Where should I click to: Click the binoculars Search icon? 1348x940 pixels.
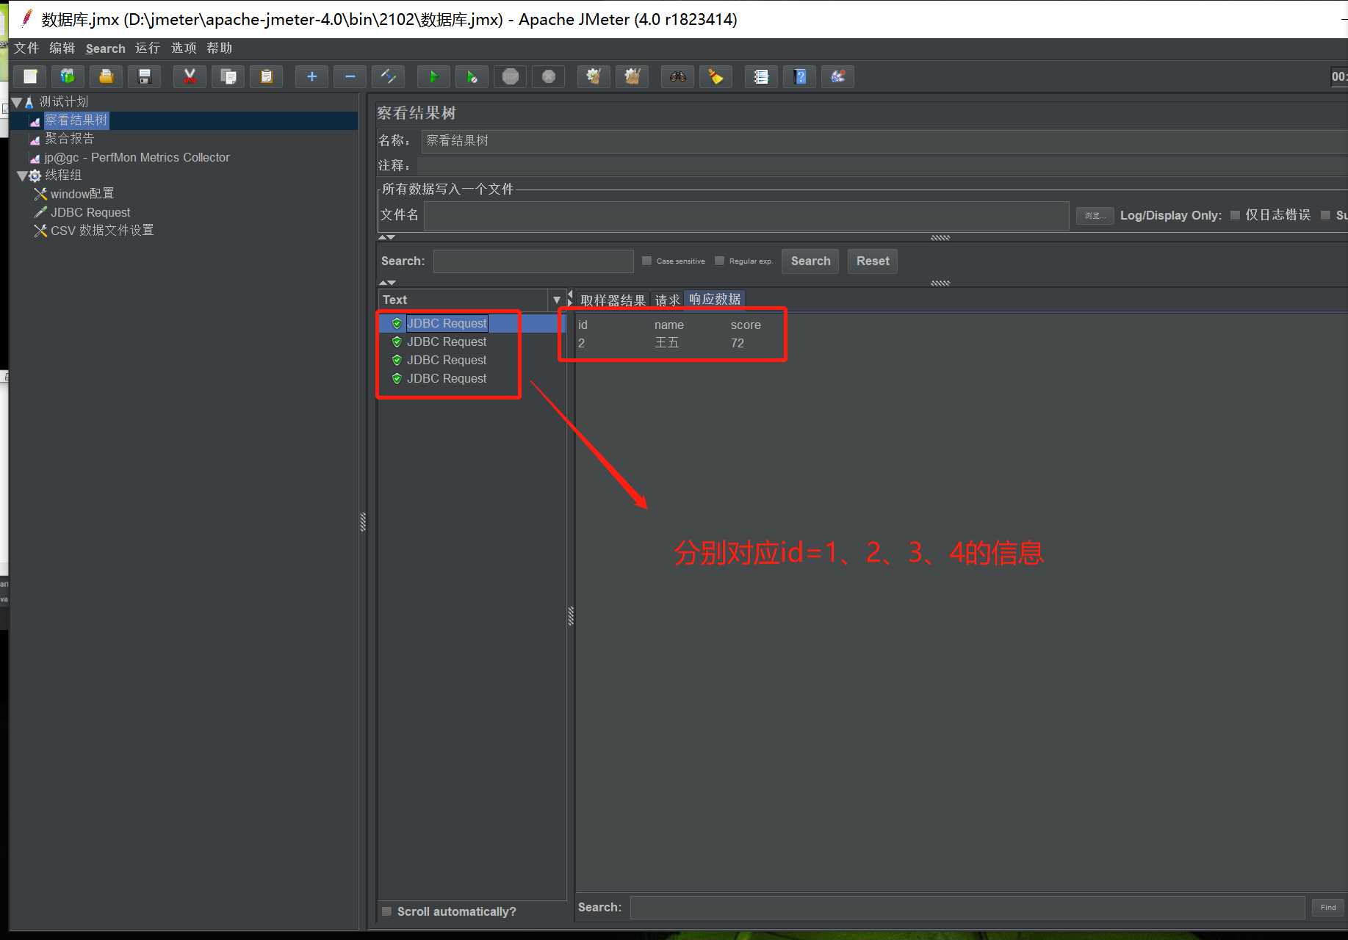(677, 76)
